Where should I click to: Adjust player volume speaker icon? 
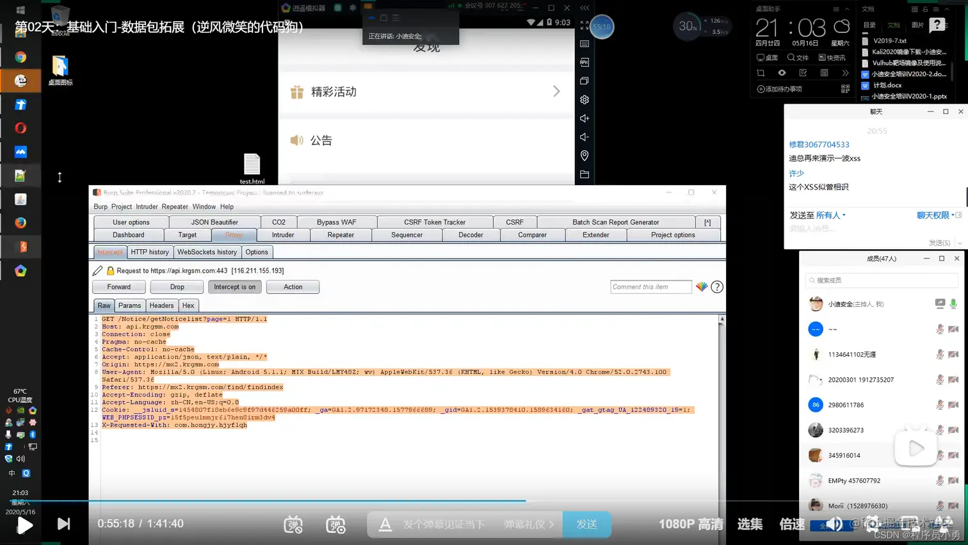pos(834,525)
